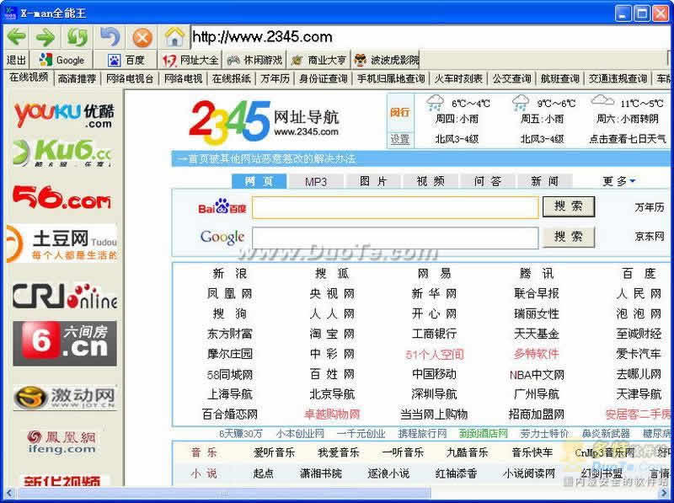Click the URL address bar
Image resolution: width=674 pixels, height=503 pixels.
(x=430, y=37)
